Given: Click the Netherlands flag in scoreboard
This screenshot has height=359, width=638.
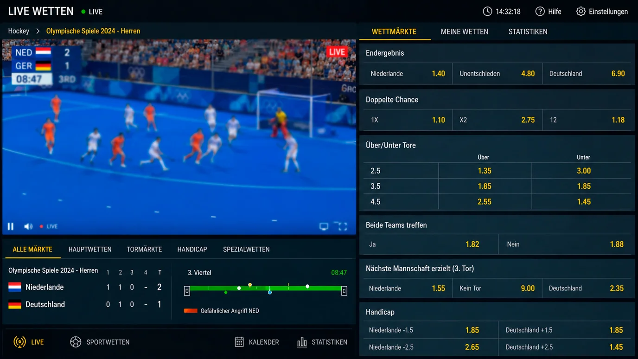Looking at the screenshot, I should click(15, 288).
